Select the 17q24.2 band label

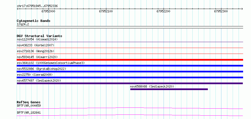[23, 24]
